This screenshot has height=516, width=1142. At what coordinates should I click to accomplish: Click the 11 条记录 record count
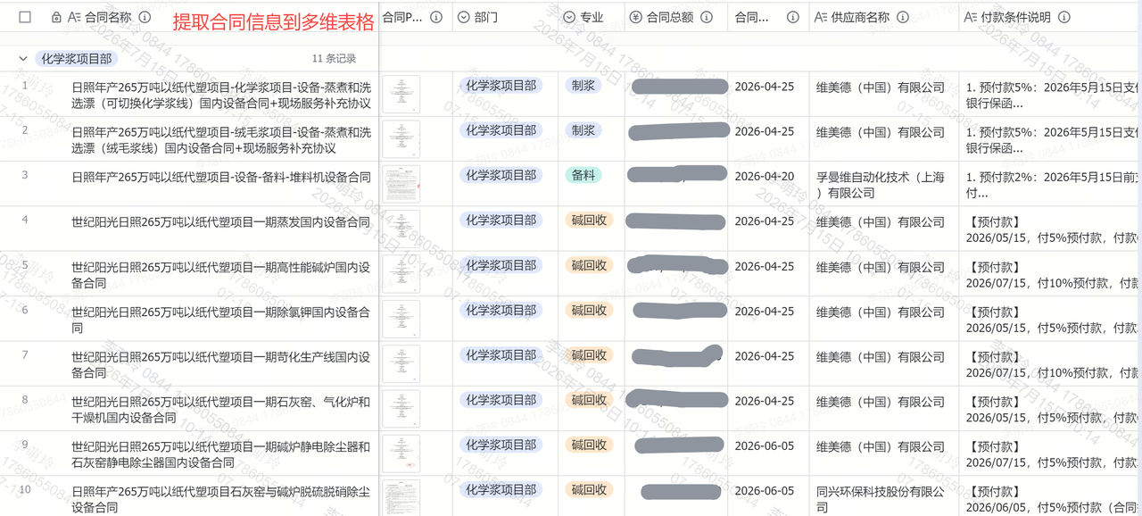(335, 59)
